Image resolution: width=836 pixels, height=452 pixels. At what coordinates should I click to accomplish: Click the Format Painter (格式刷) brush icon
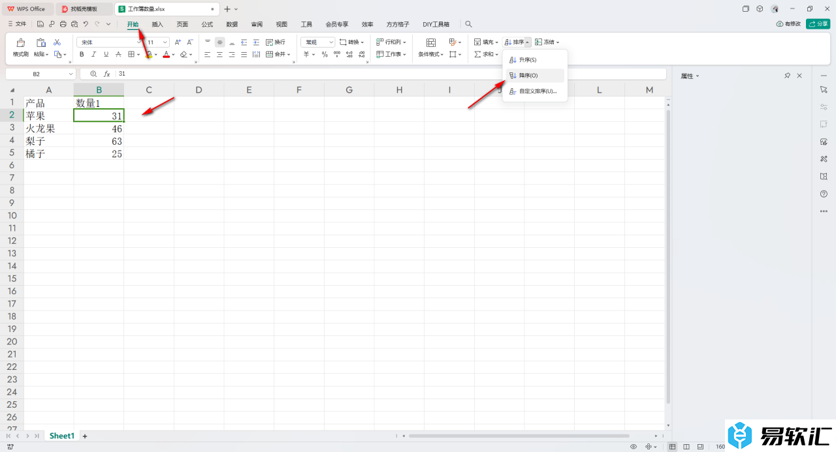pos(20,42)
